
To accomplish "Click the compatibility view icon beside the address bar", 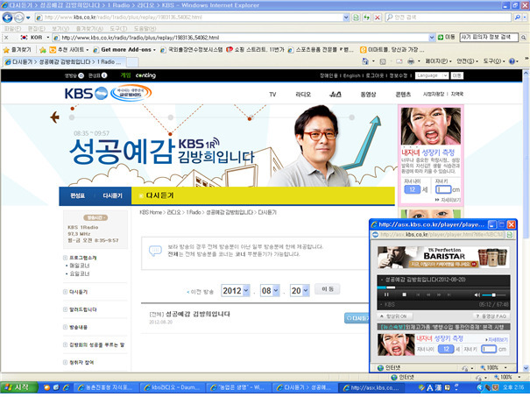I will pyautogui.click(x=356, y=18).
